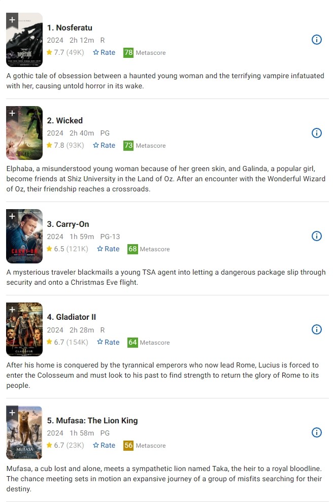Add Wicked to watchlist via plus ribbon
Viewport: 333px width, 502px height.
coord(12,114)
